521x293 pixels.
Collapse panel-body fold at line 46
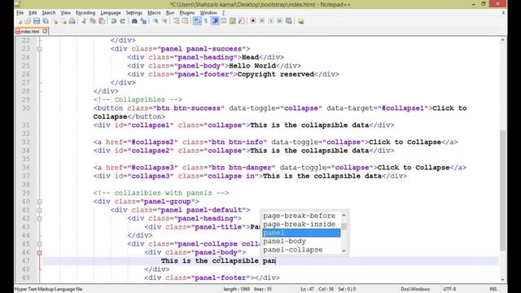[x=39, y=252]
